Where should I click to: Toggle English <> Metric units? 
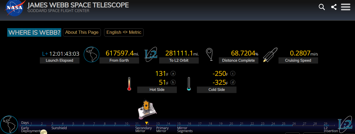point(124,32)
